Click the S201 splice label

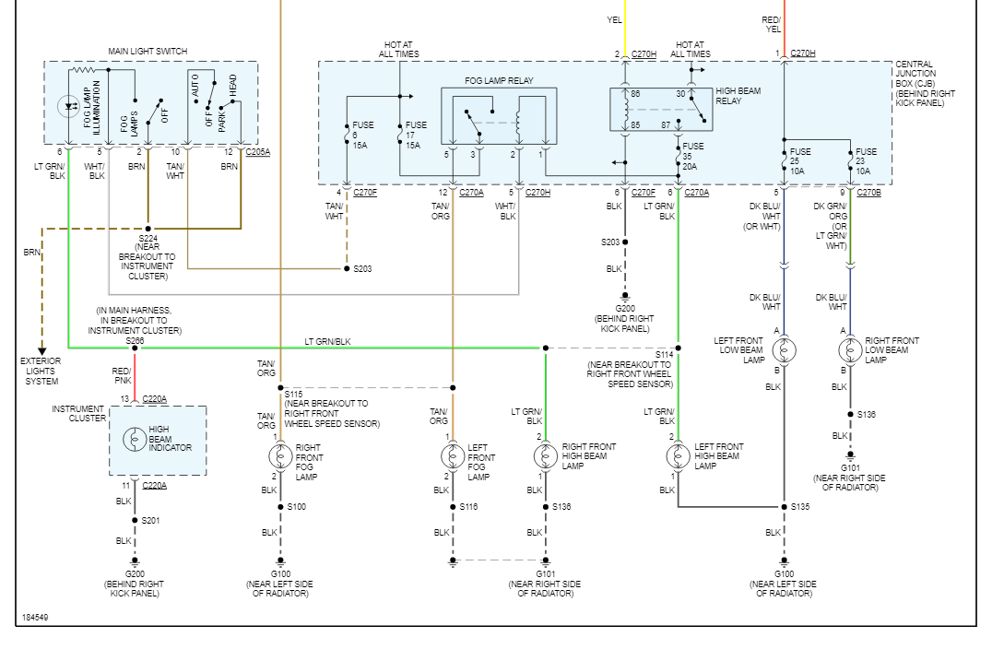tap(151, 520)
